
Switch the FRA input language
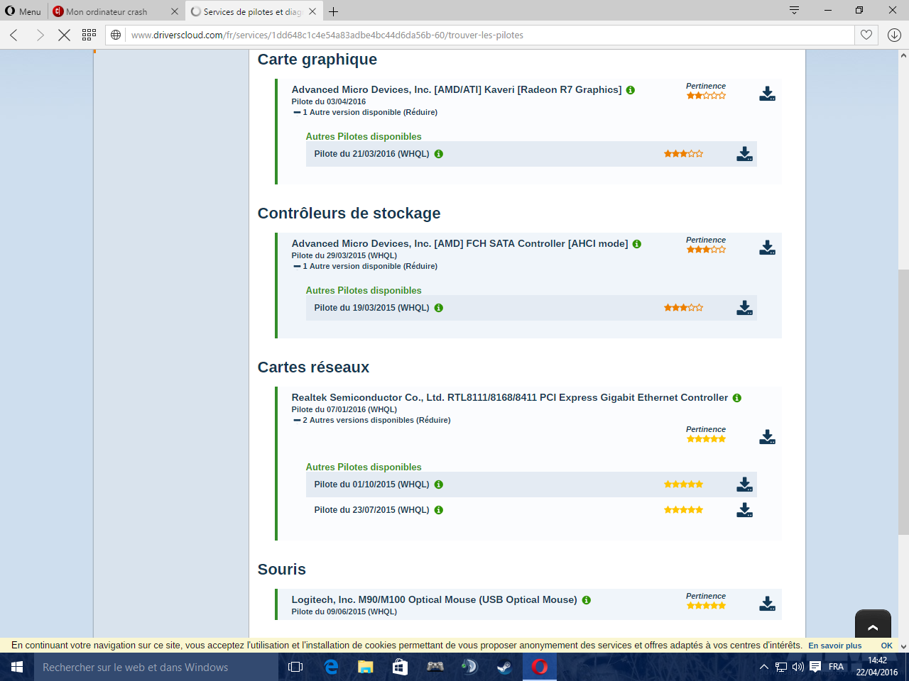click(837, 667)
